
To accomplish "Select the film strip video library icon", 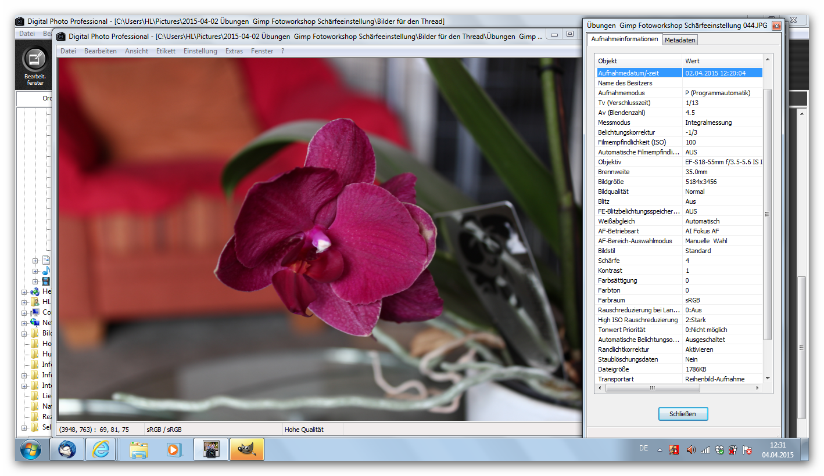I will click(46, 281).
